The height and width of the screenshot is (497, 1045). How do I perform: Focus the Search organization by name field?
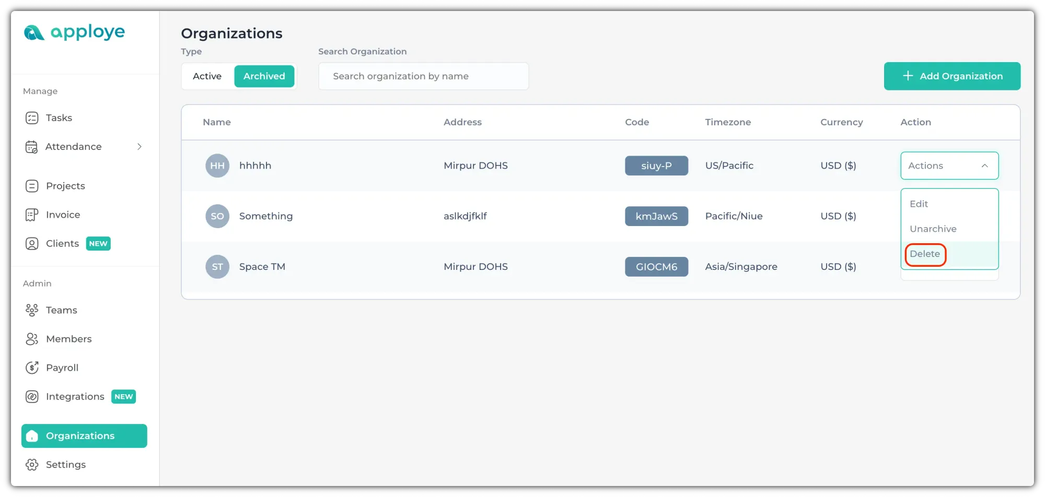coord(423,76)
